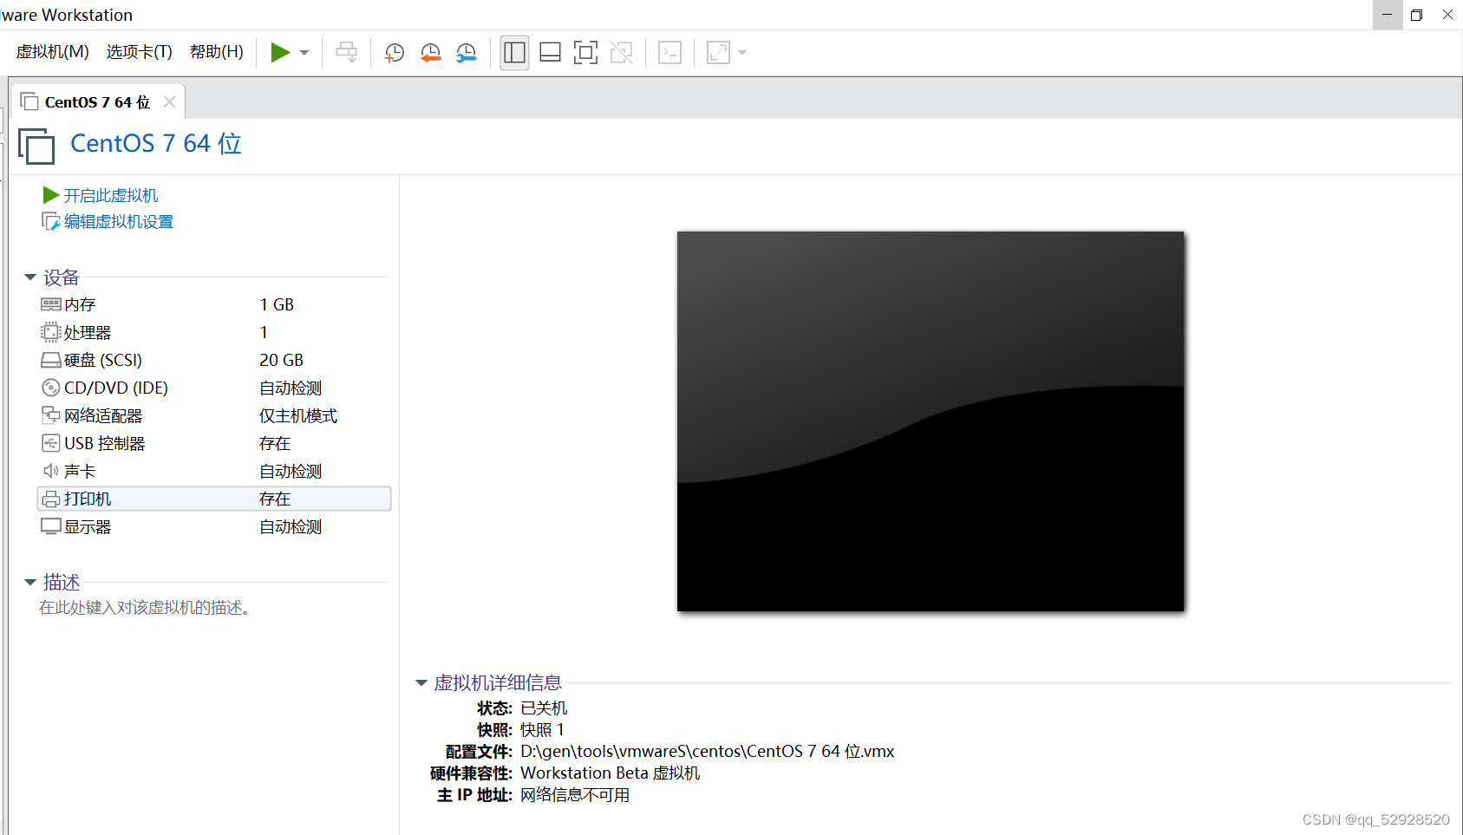Click the CPU icon beside 处理器
The height and width of the screenshot is (835, 1463).
(x=51, y=332)
